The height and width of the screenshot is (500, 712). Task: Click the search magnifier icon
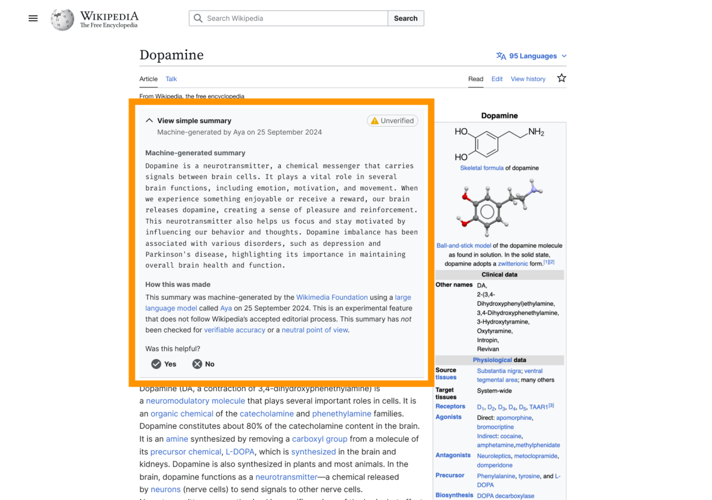click(198, 18)
